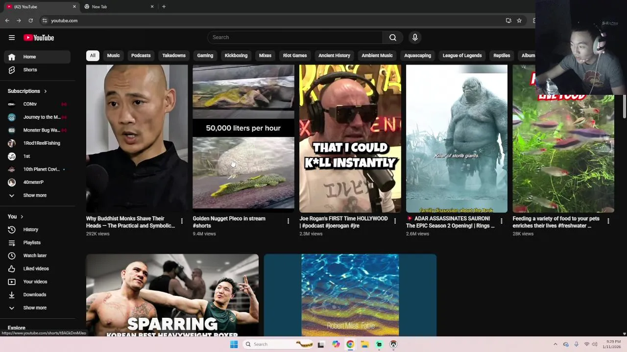Viewport: 627px width, 352px height.
Task: Select the Aquascaping chip
Action: [418, 55]
